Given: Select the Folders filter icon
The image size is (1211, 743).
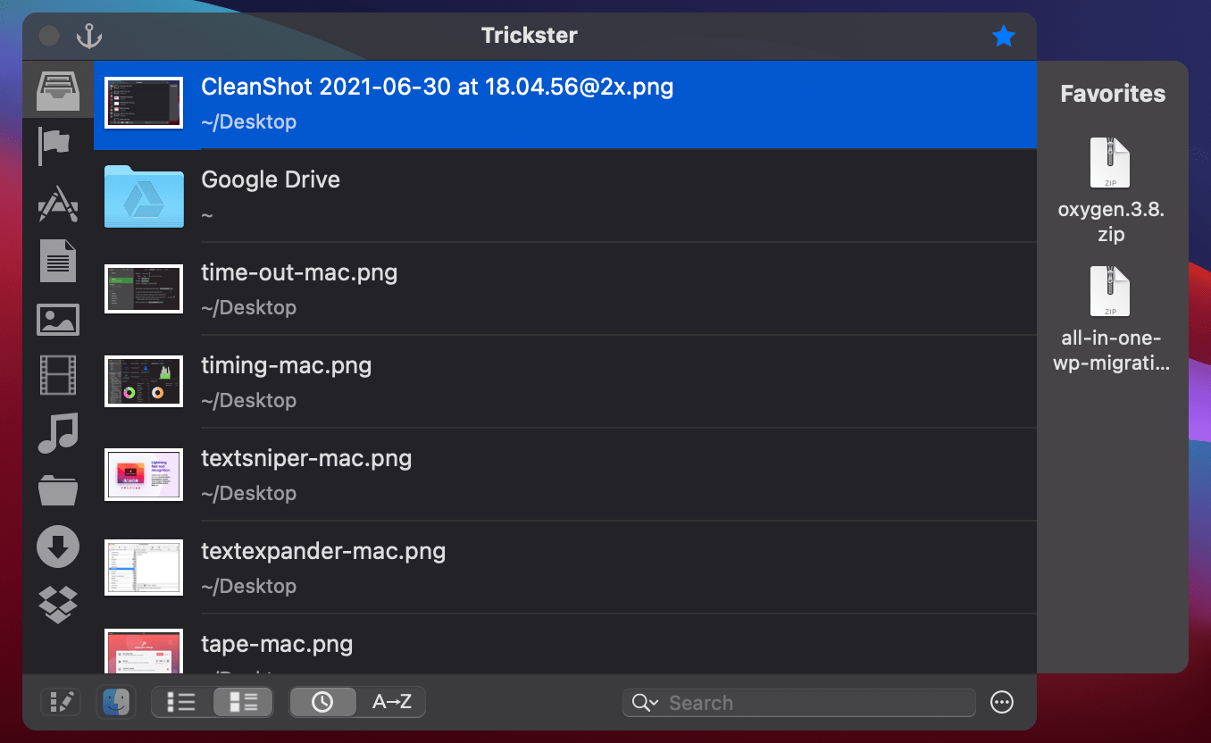Looking at the screenshot, I should [x=58, y=489].
